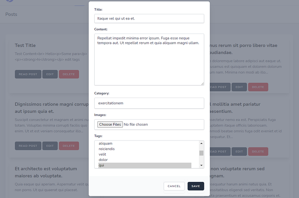The height and width of the screenshot is (198, 299).
Task: Click the textarea resize handle corner
Action: click(202, 84)
